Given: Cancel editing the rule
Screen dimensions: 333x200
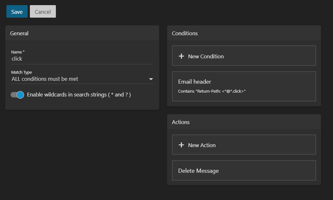Looking at the screenshot, I should pos(43,12).
